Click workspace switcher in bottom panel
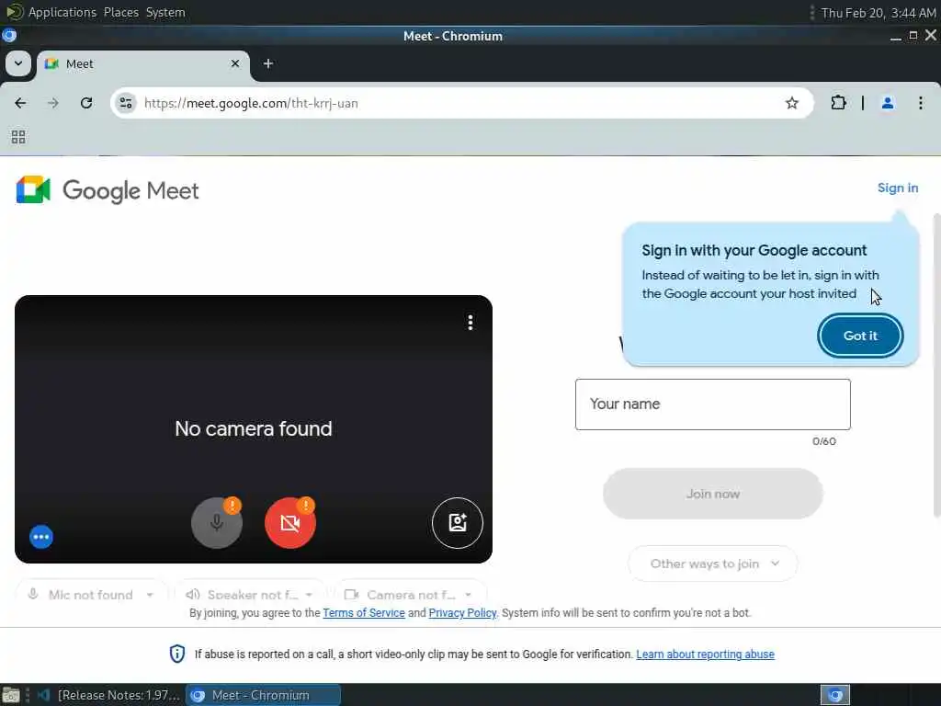Screen dimensions: 941x706 point(835,695)
